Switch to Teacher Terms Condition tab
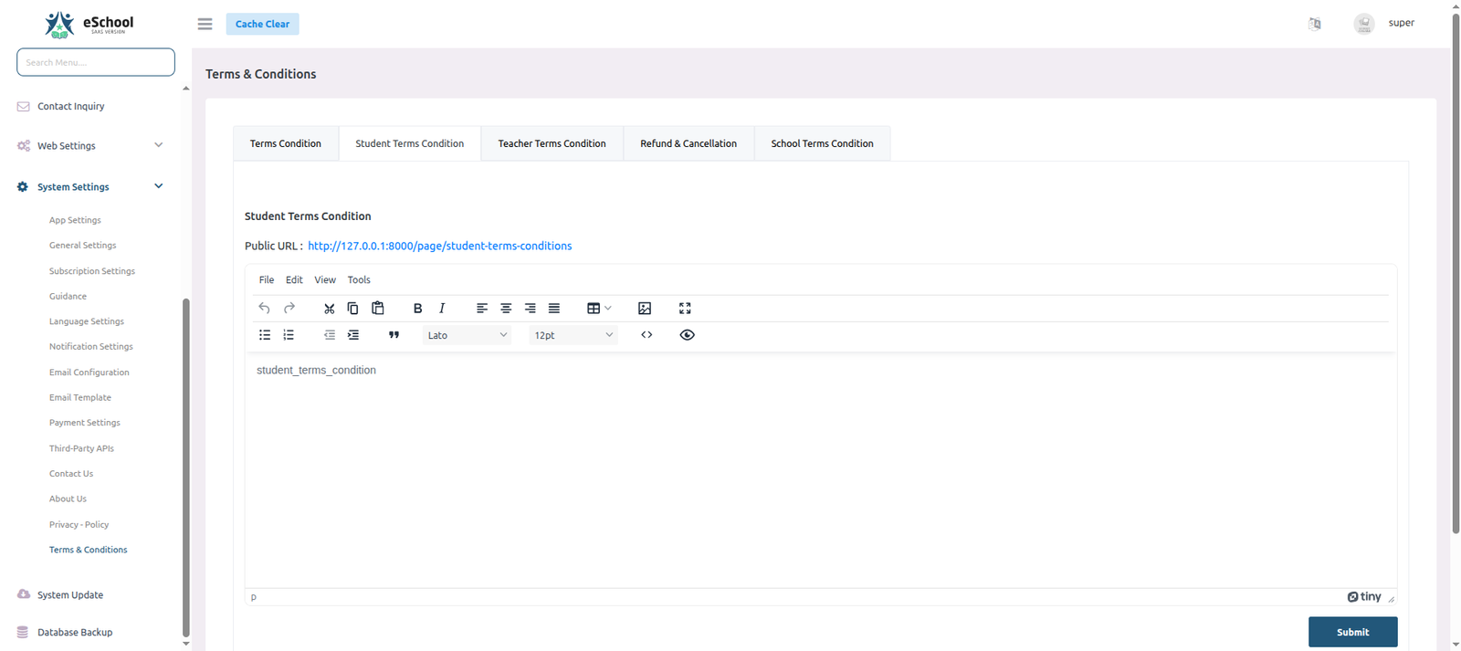 point(552,143)
